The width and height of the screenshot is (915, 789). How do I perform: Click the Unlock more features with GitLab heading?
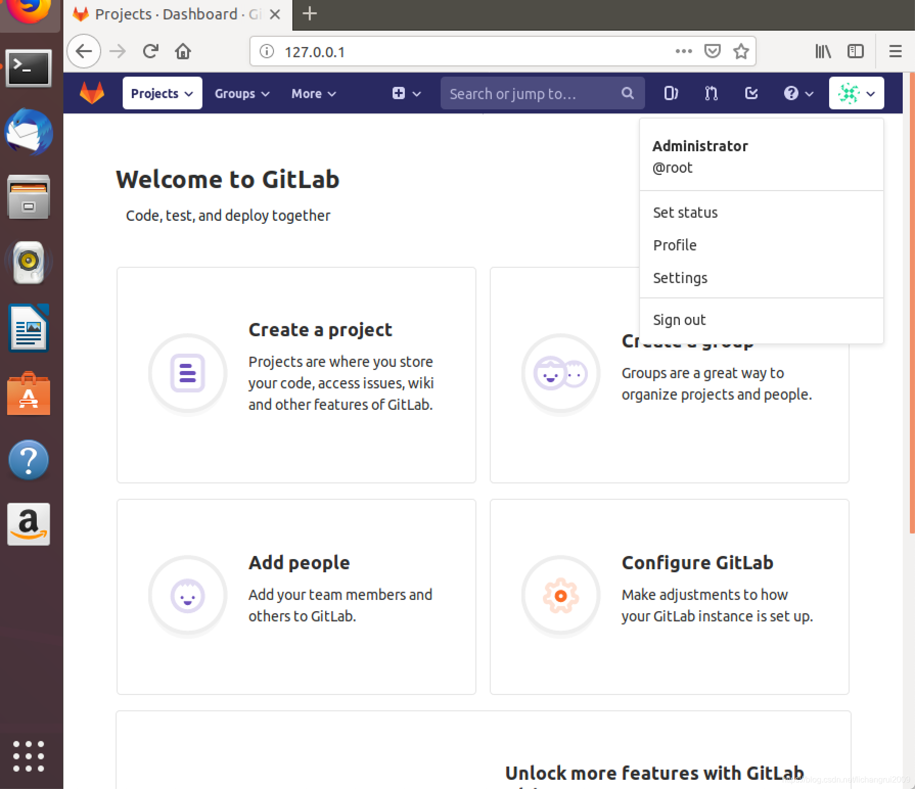(654, 773)
